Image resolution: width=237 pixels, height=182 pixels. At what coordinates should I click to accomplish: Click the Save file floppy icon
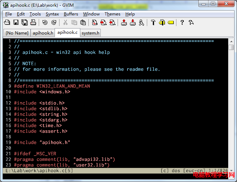click(x=16, y=23)
